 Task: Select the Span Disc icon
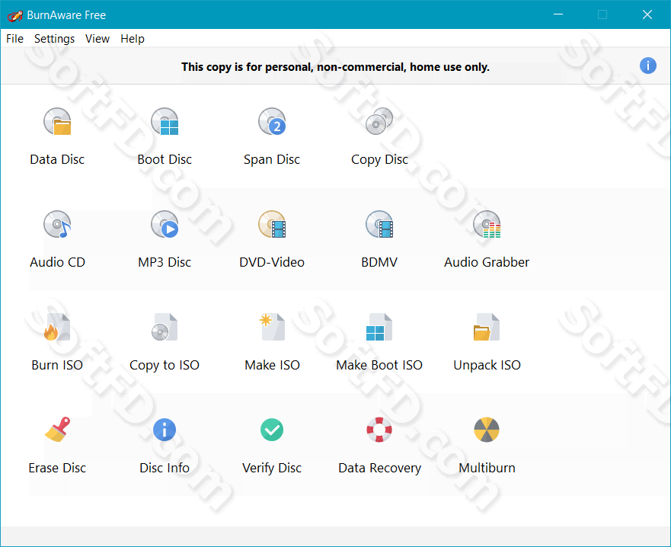coord(272,122)
